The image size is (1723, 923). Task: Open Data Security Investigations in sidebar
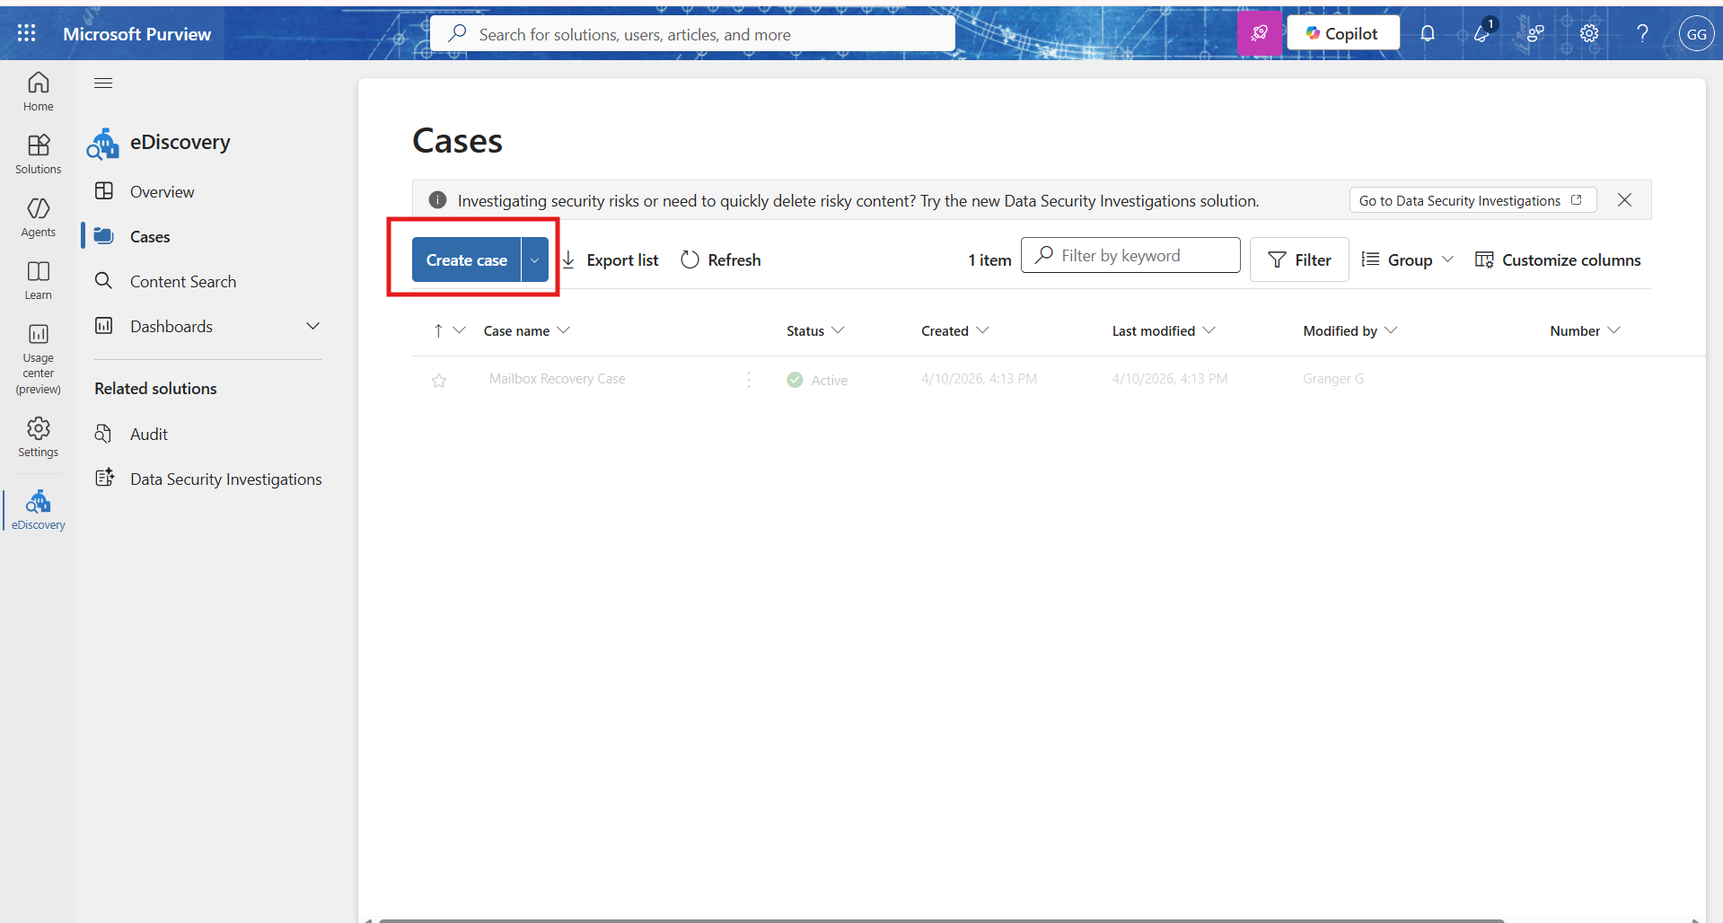[x=225, y=479]
